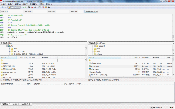Open the 服务器(S) menu
The width and height of the screenshot is (175, 109).
point(33,4)
